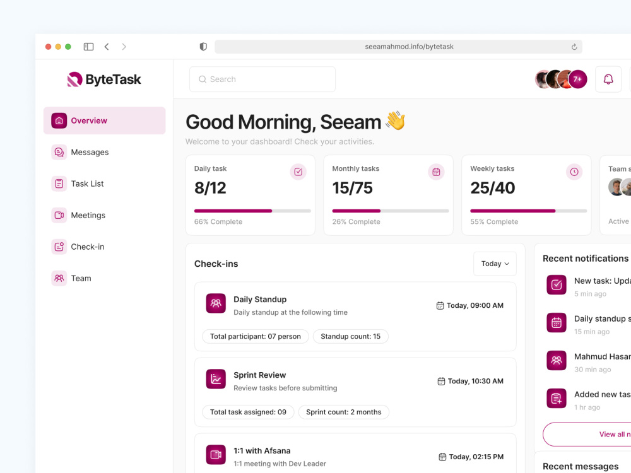Click the calendar icon beside Today, 02:15 PM

click(x=442, y=457)
